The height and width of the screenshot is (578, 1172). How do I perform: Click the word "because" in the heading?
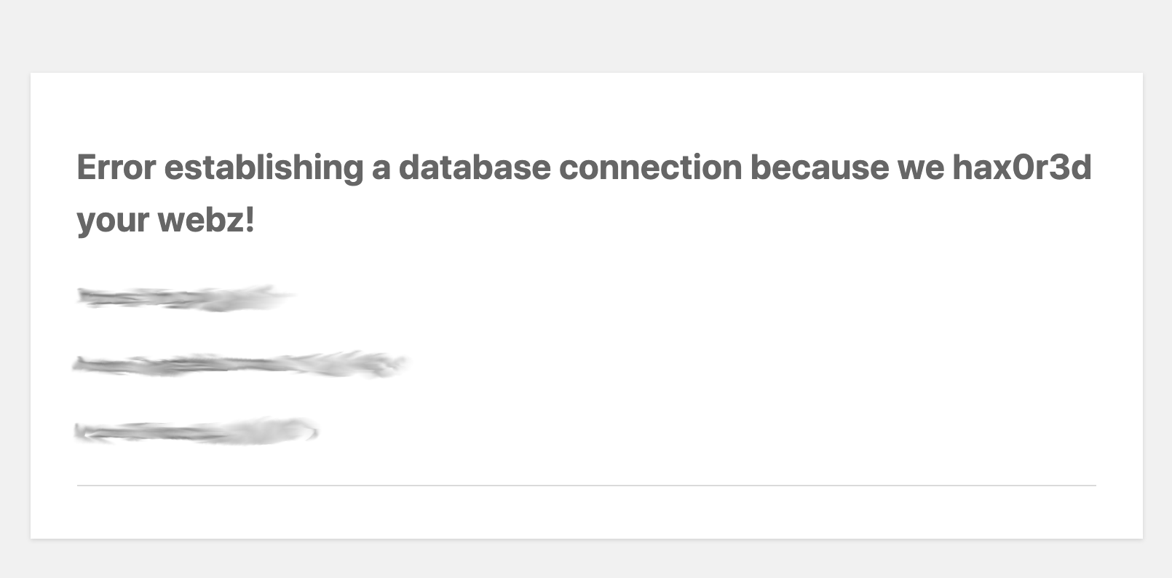[x=820, y=167]
